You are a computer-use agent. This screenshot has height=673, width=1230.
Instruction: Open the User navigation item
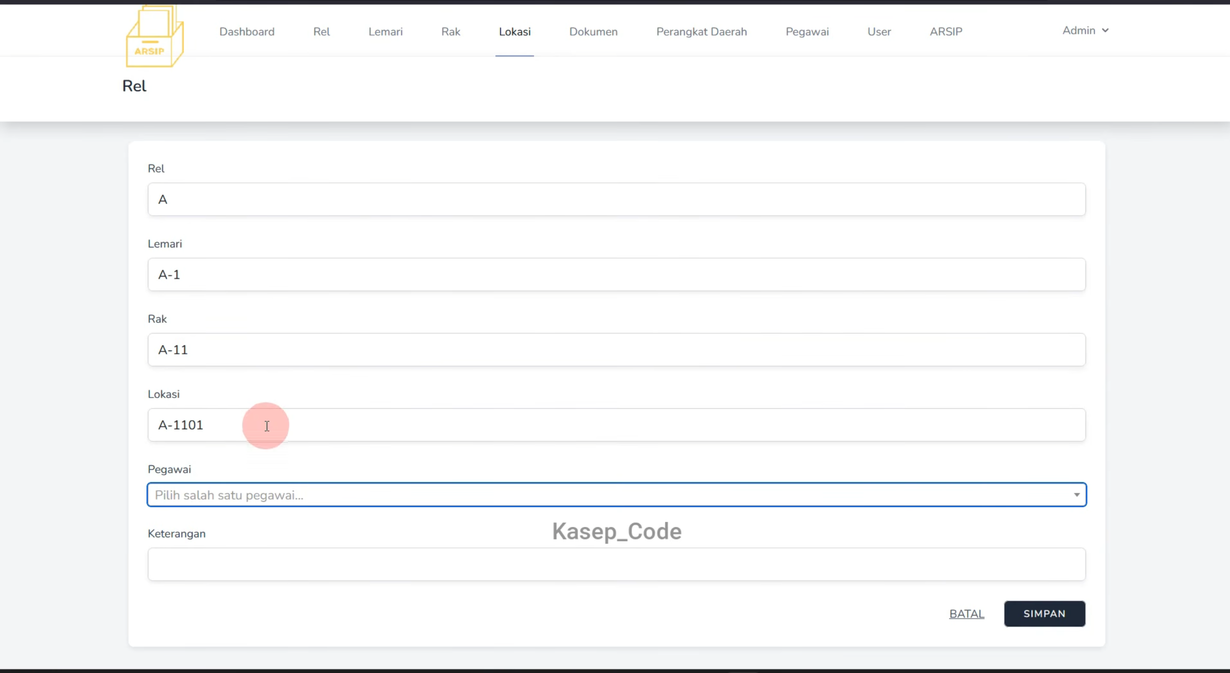(879, 32)
